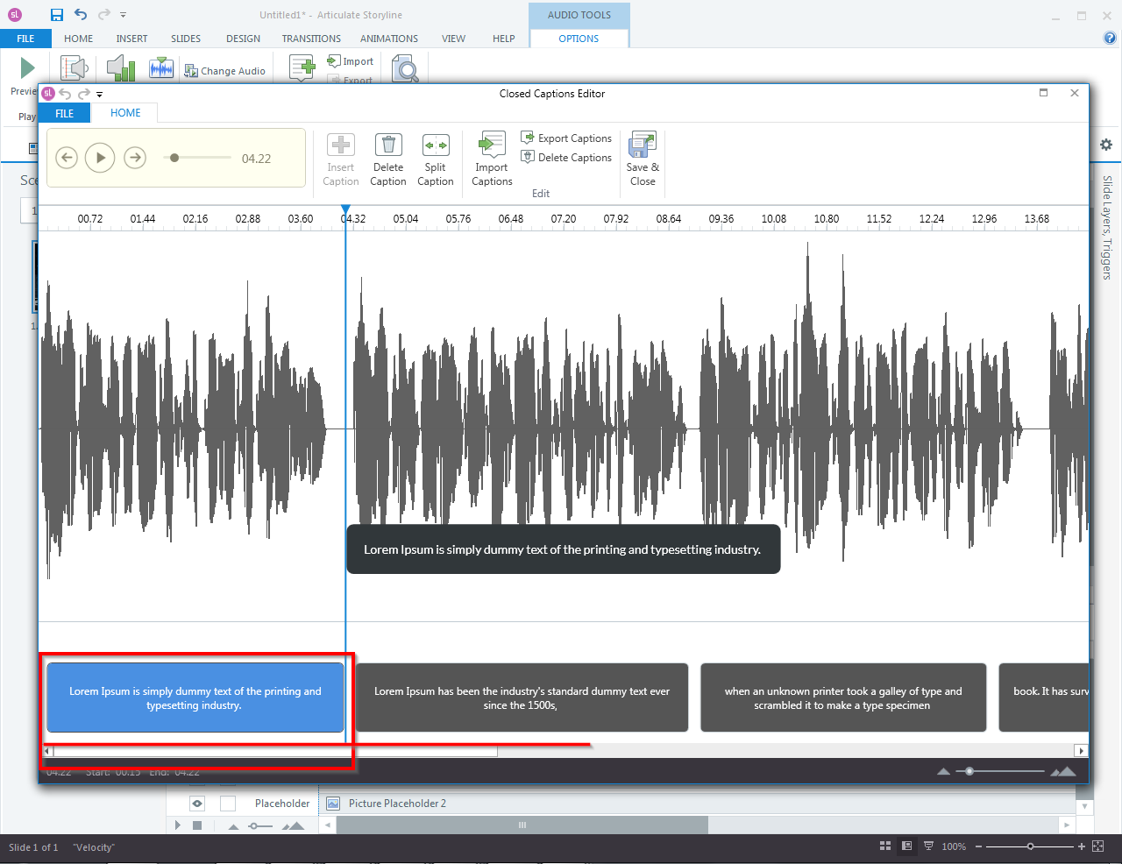Undo in Storyline quick access toolbar

[81, 14]
